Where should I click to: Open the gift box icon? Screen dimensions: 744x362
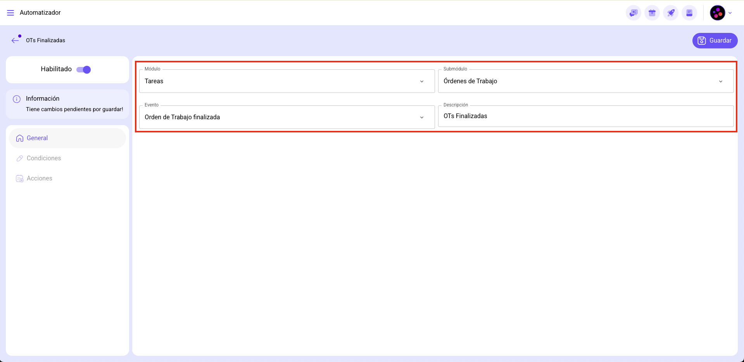click(x=652, y=13)
